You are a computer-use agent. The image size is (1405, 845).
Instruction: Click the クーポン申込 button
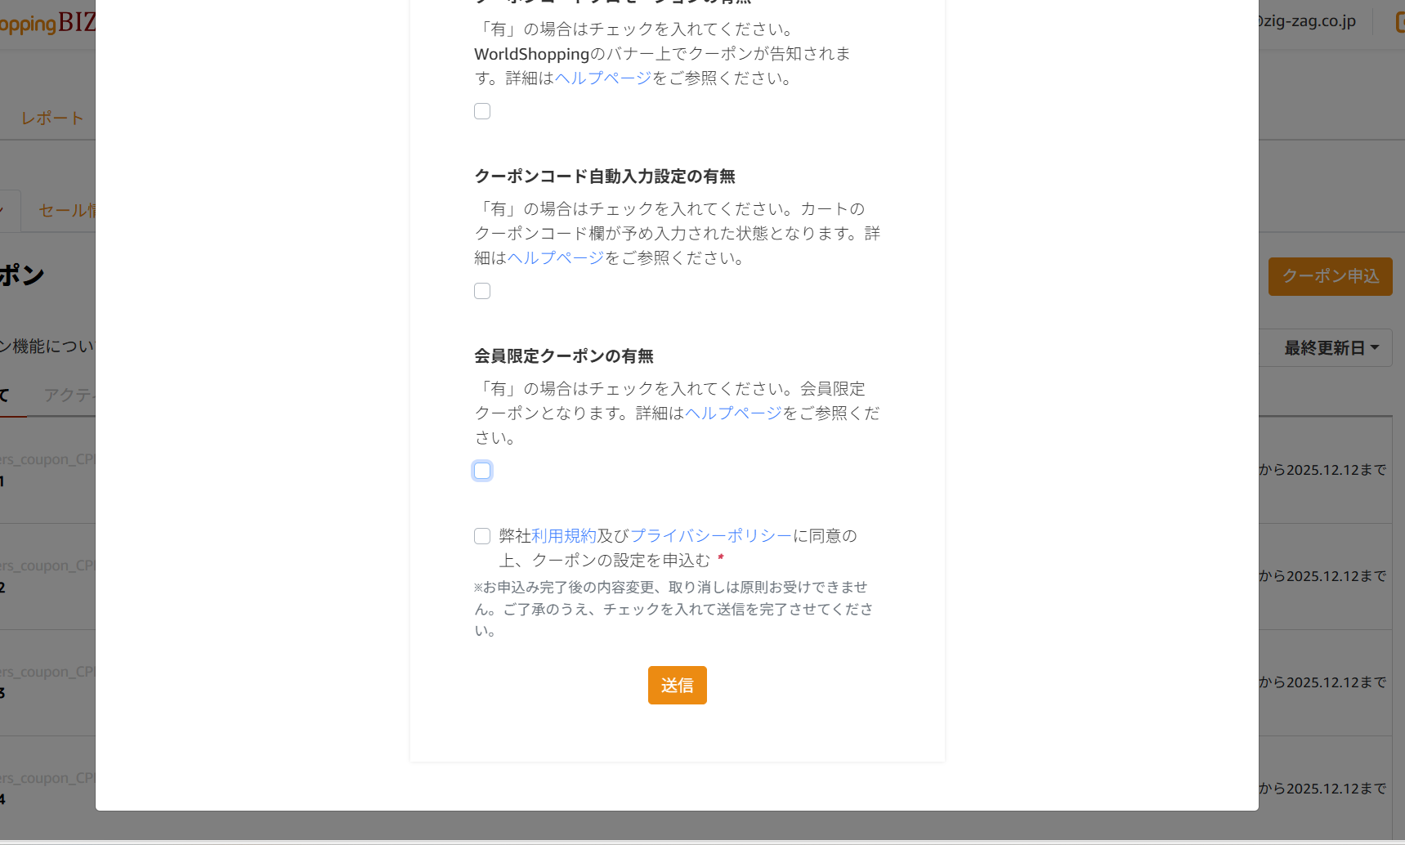[1331, 276]
